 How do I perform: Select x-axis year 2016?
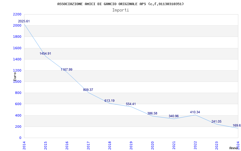pyautogui.click(x=67, y=145)
